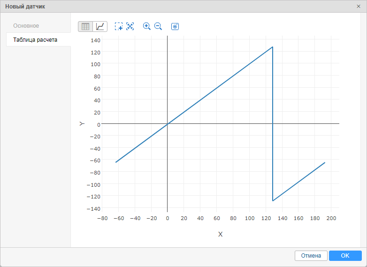Image resolution: width=367 pixels, height=267 pixels.
Task: Click the Отмена button
Action: (311, 256)
